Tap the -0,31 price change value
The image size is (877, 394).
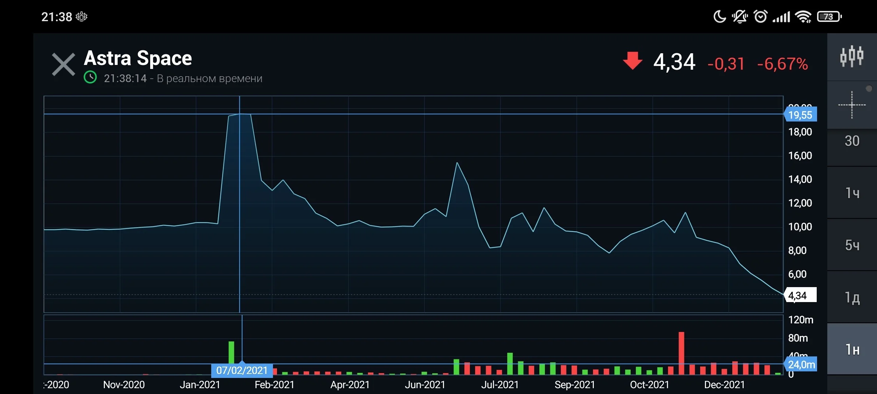[726, 64]
